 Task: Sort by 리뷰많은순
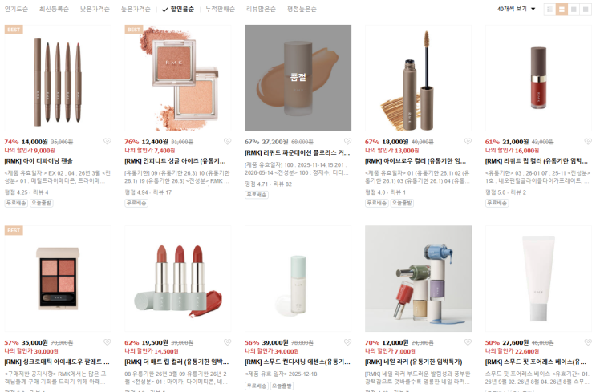click(x=261, y=9)
